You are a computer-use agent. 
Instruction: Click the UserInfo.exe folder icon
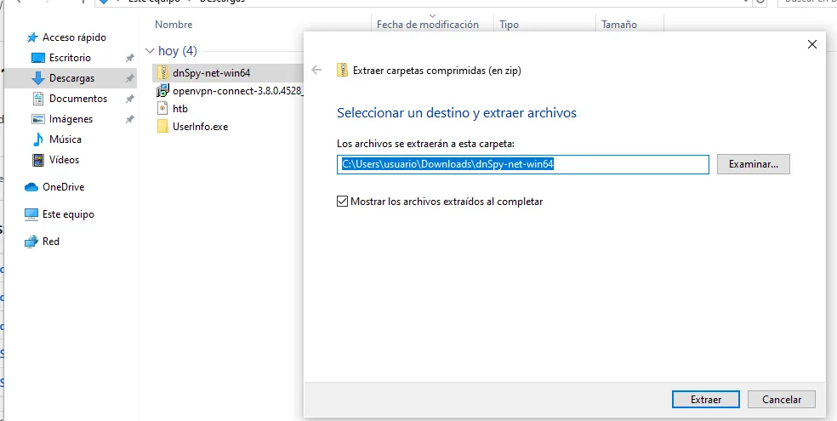[x=162, y=127]
